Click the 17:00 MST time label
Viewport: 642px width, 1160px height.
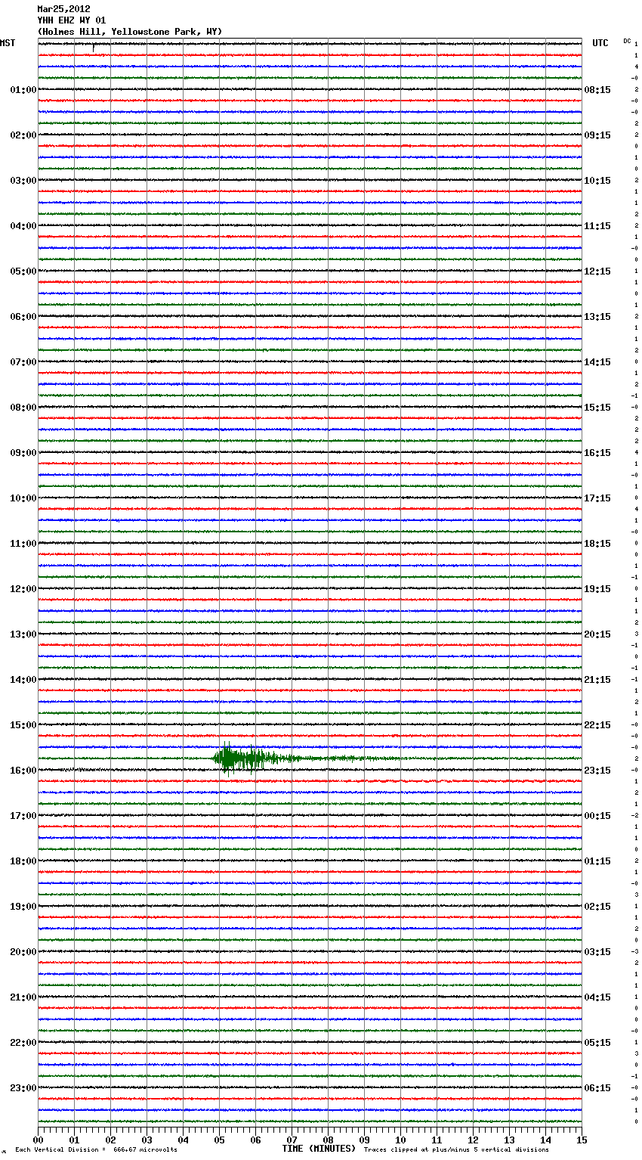pos(23,816)
